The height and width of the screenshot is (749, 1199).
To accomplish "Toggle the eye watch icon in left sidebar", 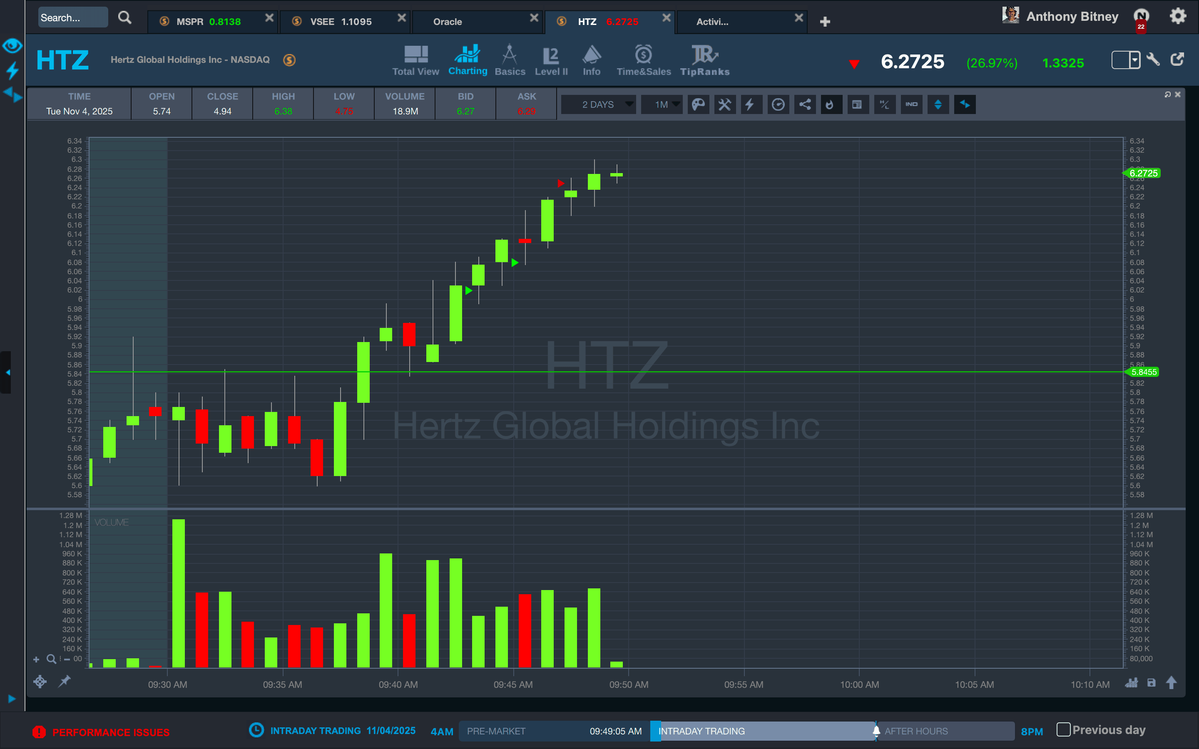I will 12,46.
